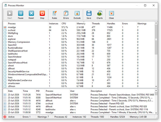Click the 17325 handles value
Image resolution: width=161 pixels, height=122 pixels.
(110, 30)
